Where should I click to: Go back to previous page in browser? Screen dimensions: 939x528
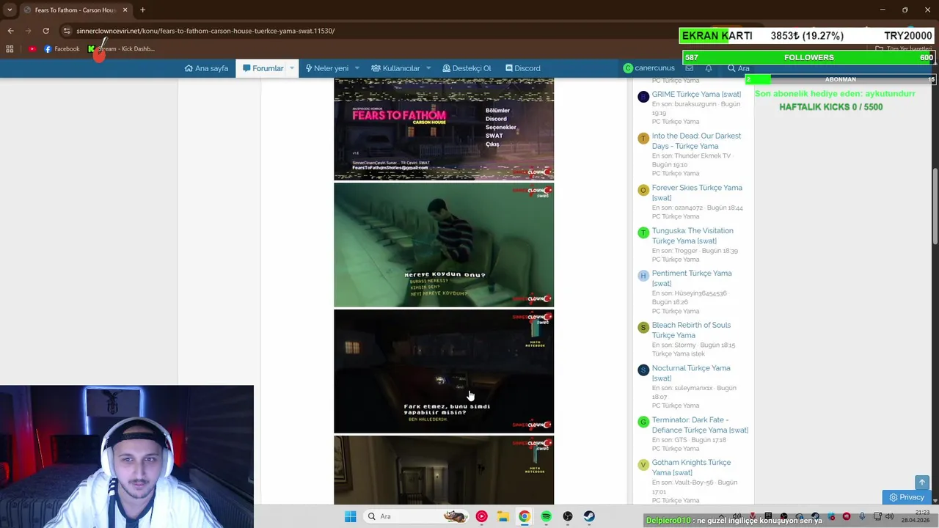10,31
